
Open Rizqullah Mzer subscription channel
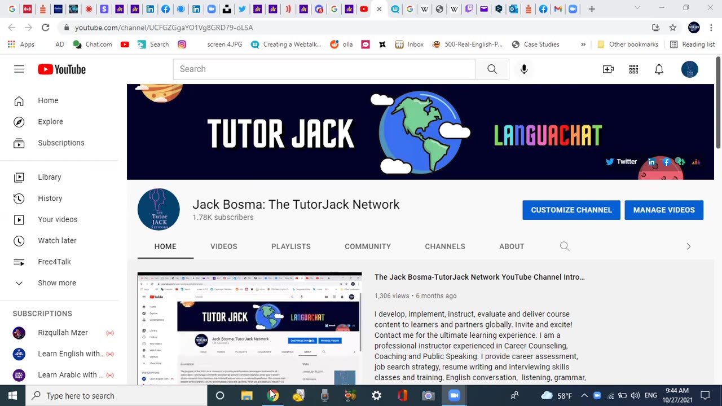click(62, 333)
